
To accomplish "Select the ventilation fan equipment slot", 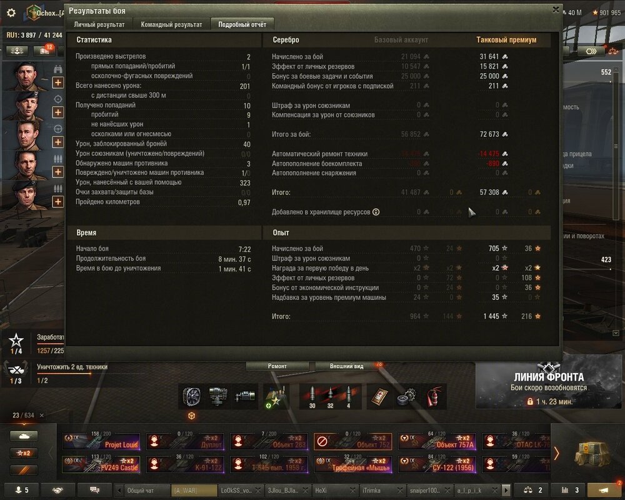I will click(192, 396).
